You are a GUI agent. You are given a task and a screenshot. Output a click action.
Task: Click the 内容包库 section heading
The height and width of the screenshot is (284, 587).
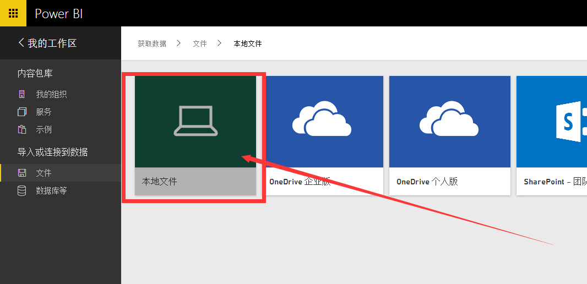click(35, 73)
